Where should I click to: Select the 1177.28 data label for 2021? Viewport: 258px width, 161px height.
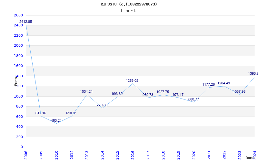coord(208,85)
